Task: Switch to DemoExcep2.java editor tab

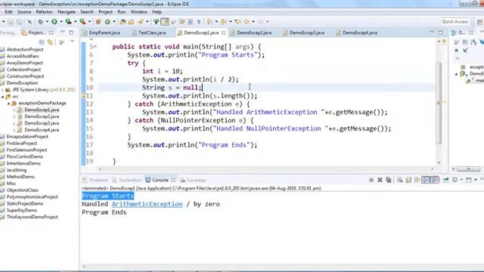Action: [x=254, y=32]
